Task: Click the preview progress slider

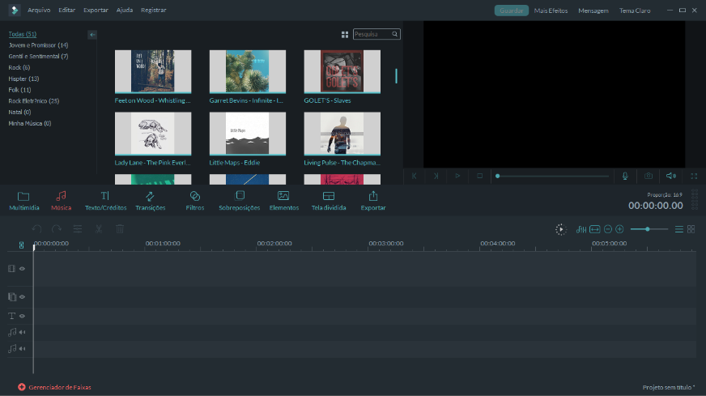Action: coord(552,177)
